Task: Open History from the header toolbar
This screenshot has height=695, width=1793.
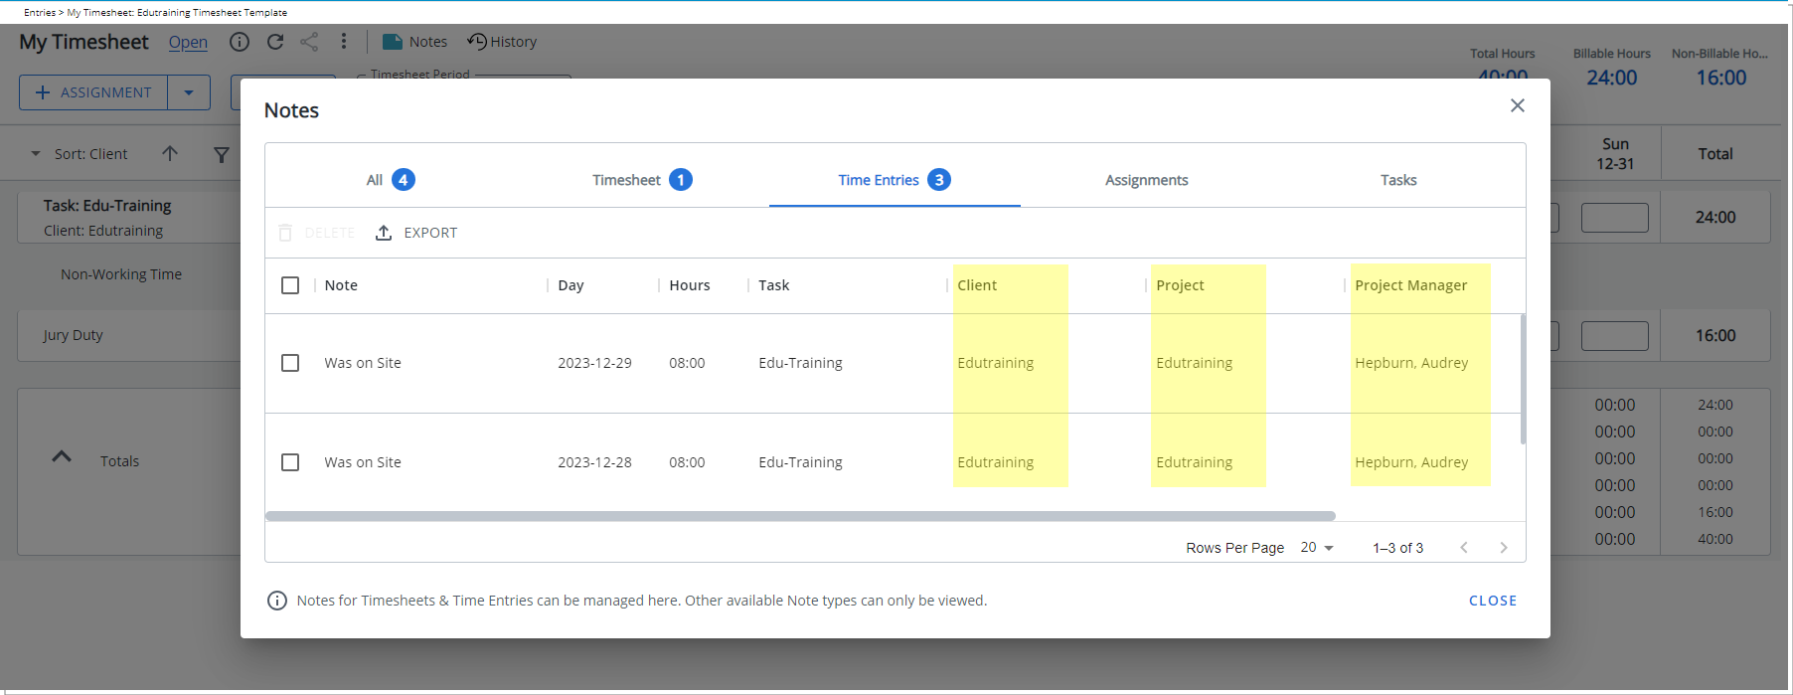Action: 502,42
